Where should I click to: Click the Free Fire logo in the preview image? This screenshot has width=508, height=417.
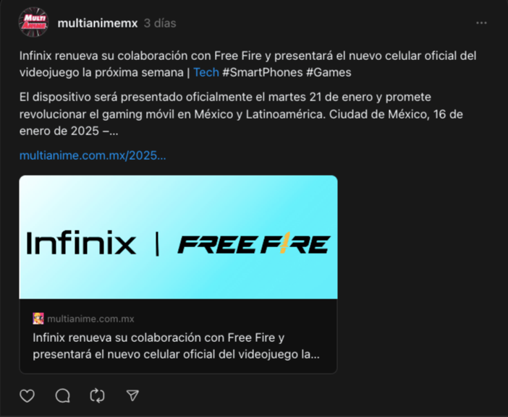(254, 244)
